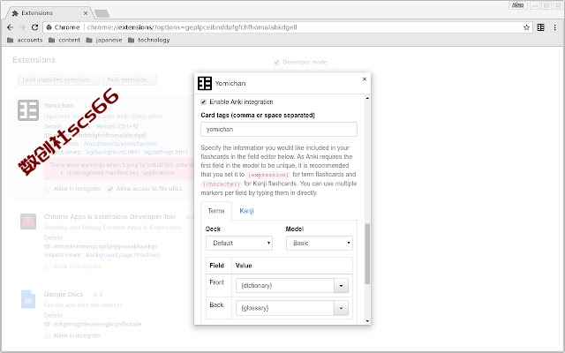Click the Pack extension button
The width and height of the screenshot is (565, 353).
(x=130, y=80)
